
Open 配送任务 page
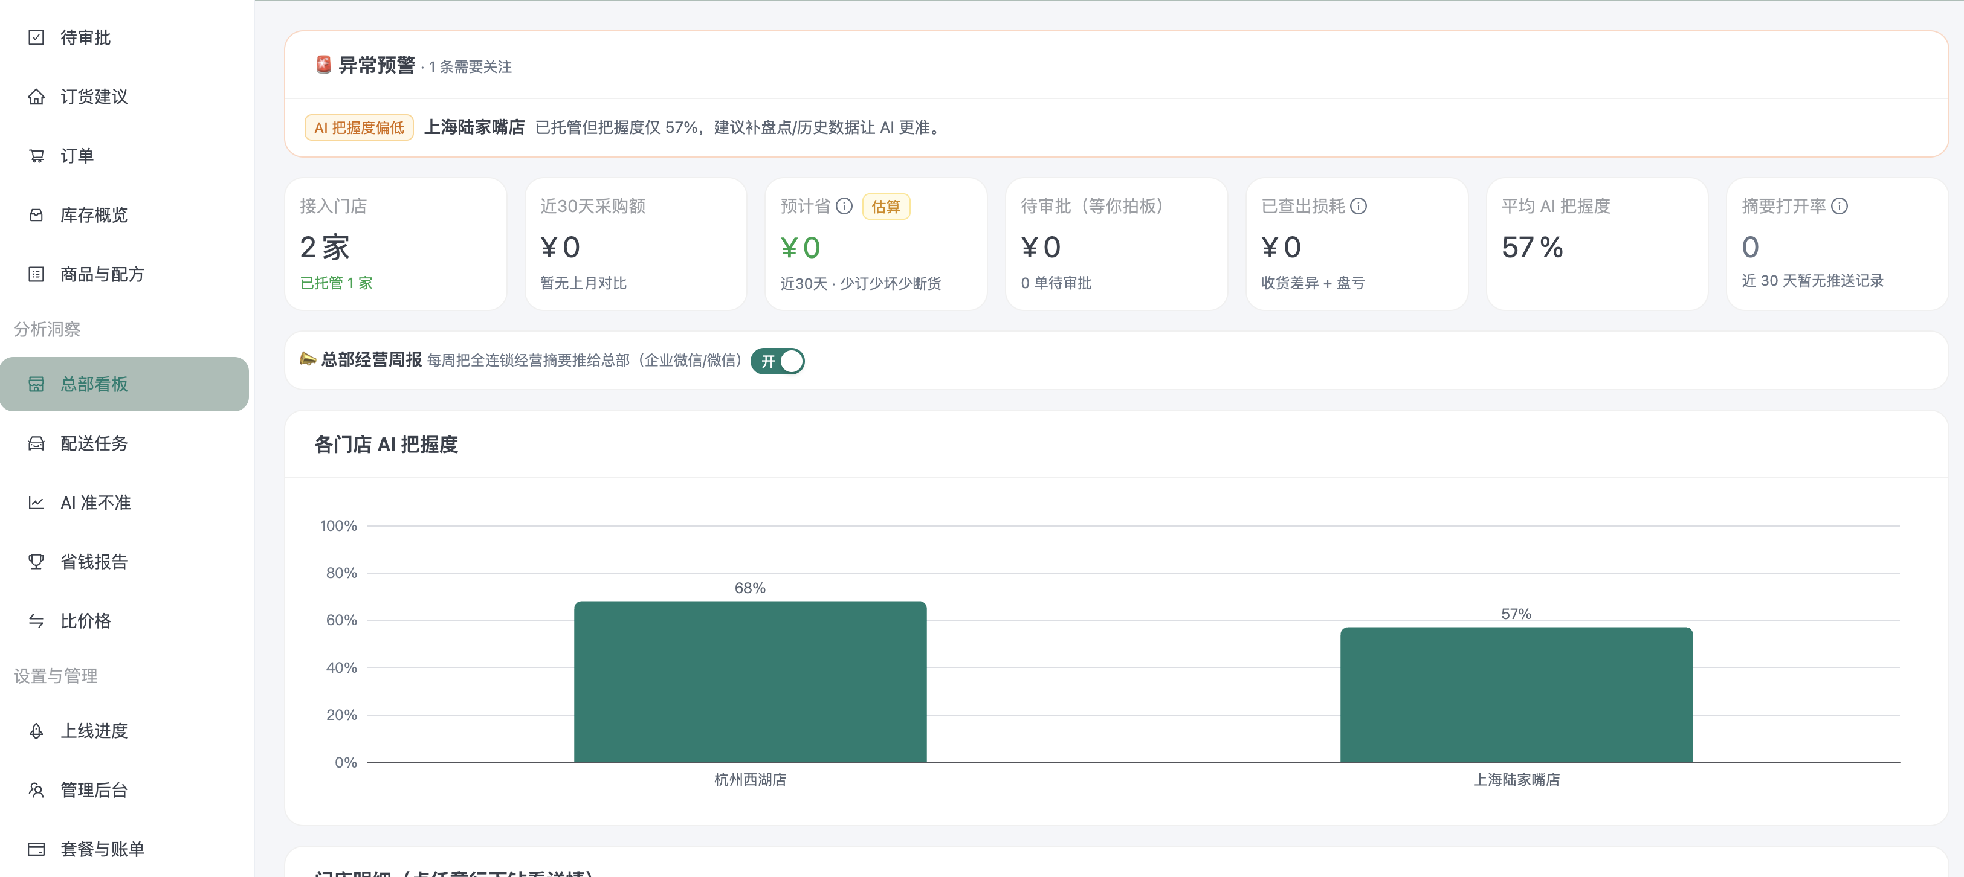pos(124,443)
